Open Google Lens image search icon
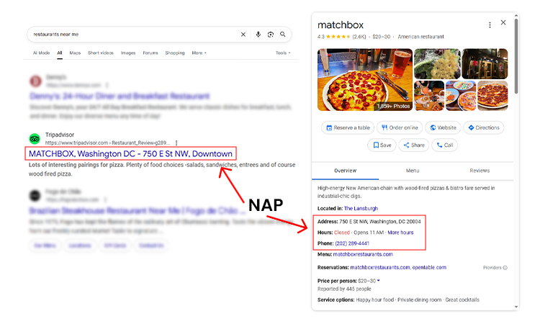 [271, 35]
